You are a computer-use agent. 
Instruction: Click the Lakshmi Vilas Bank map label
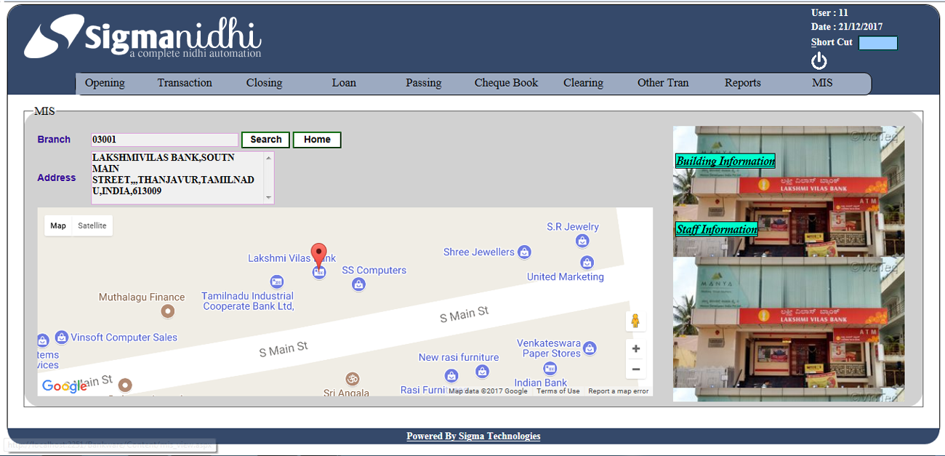pos(292,258)
